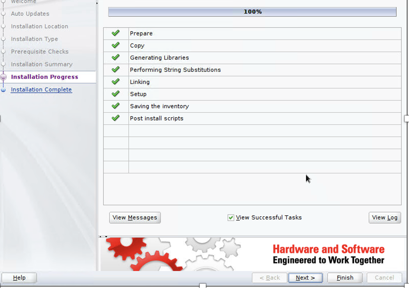Select the Prerequisite Checks step
The image size is (409, 288).
[x=40, y=52]
